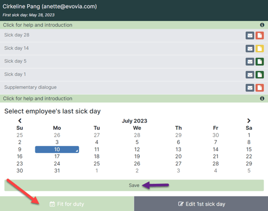Select July 23 in the calendar
Viewport: 268px width, 211px height.
pyautogui.click(x=20, y=164)
